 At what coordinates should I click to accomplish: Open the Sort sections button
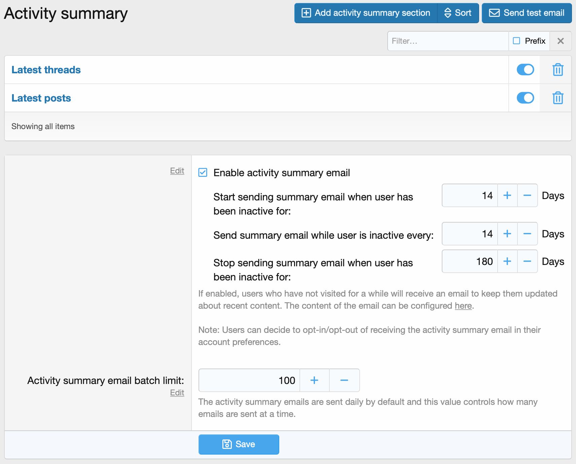point(458,13)
